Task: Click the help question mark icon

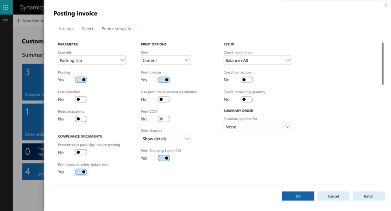Action: click(385, 6)
